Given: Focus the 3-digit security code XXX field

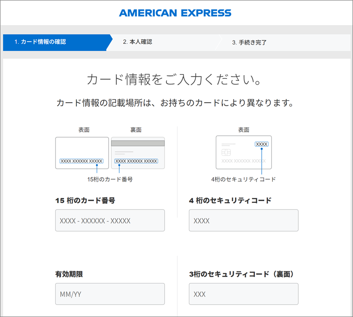Looking at the screenshot, I should (244, 294).
